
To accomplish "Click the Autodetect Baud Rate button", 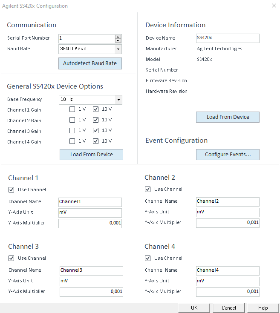I will pos(90,63).
